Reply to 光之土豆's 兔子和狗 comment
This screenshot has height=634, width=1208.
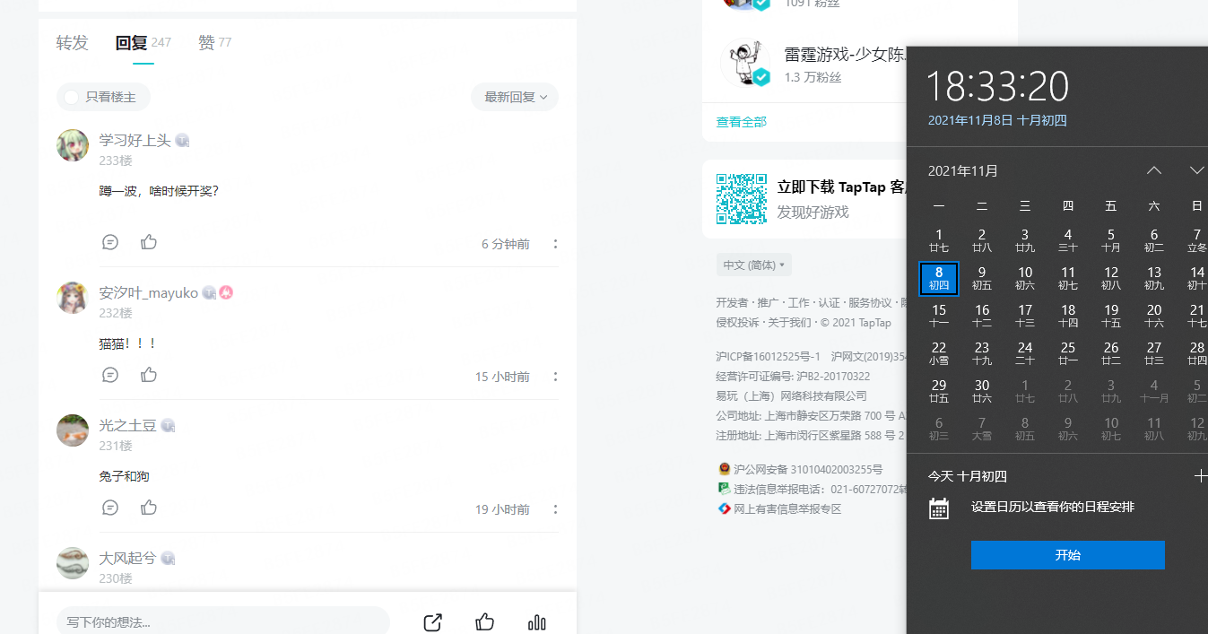110,508
